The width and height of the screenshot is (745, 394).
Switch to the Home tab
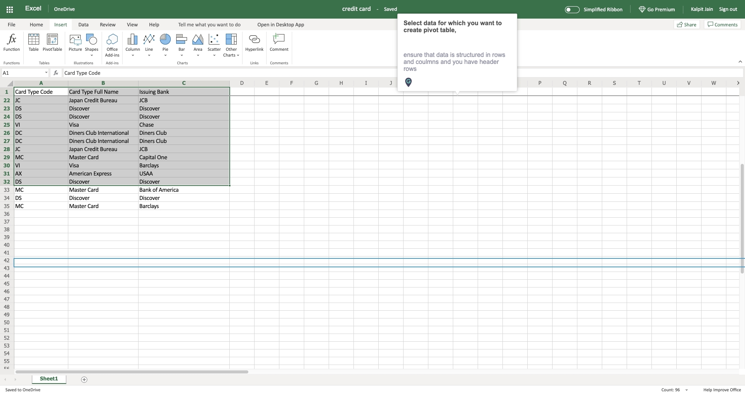point(36,24)
